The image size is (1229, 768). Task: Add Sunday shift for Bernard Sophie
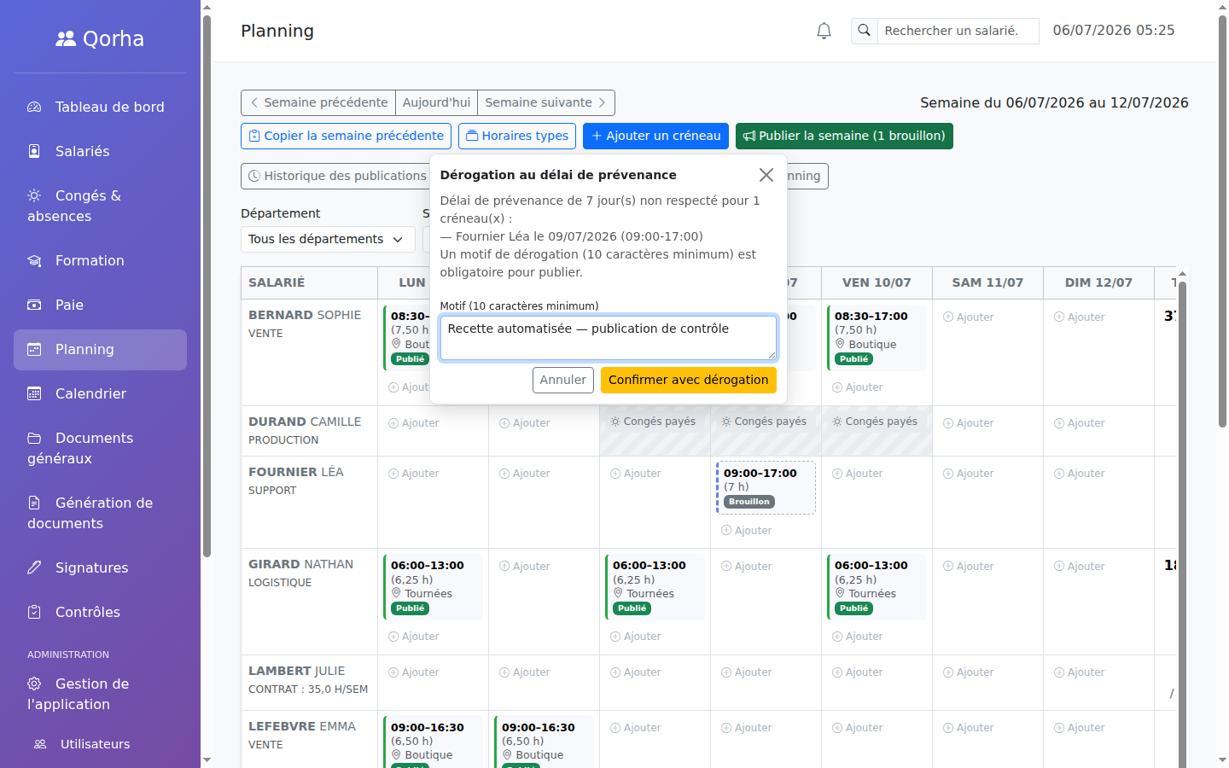click(x=1080, y=317)
